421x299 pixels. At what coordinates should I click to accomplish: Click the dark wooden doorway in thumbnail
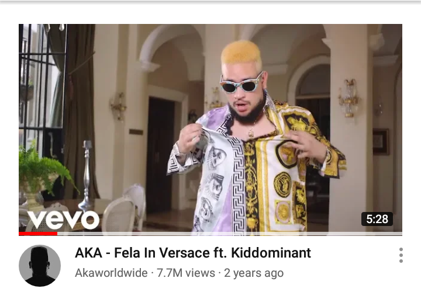tap(160, 155)
